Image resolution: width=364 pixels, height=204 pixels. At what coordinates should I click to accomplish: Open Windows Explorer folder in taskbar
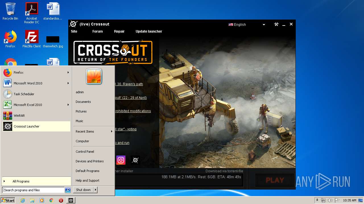click(x=32, y=200)
